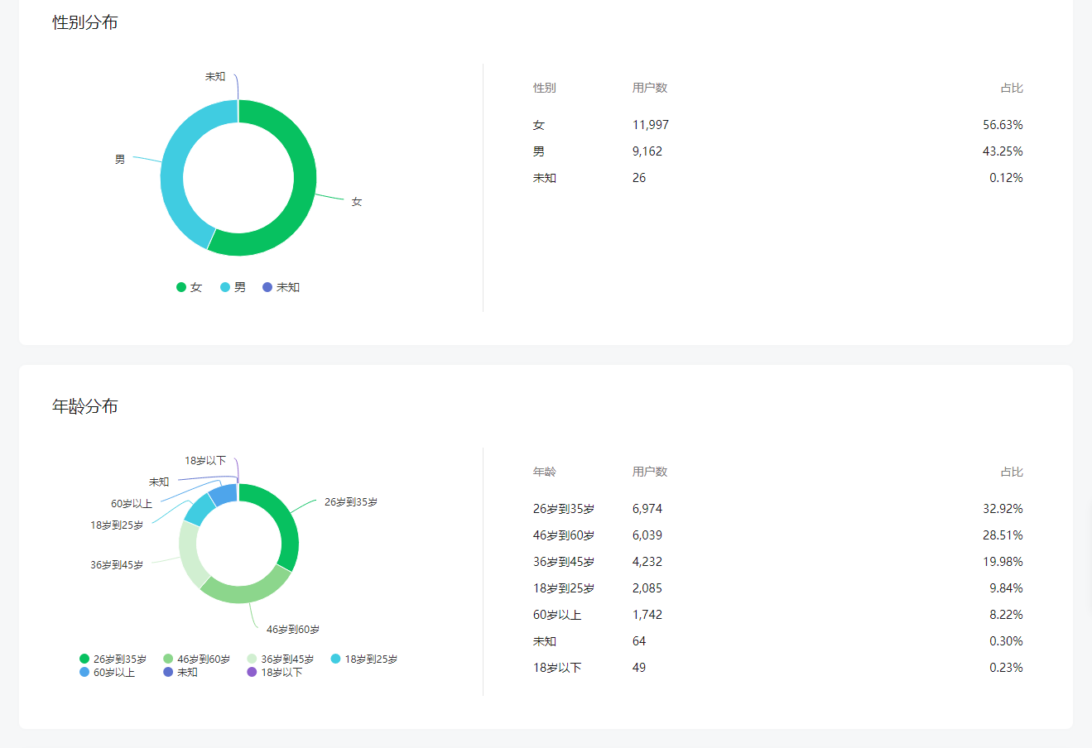Select the 26岁到35岁 row label in age table
This screenshot has height=748, width=1092.
564,509
